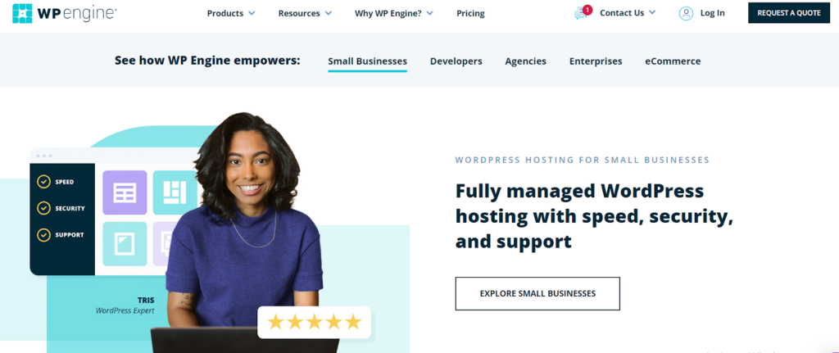Click the five-star rating badge
839x353 pixels.
(314, 322)
